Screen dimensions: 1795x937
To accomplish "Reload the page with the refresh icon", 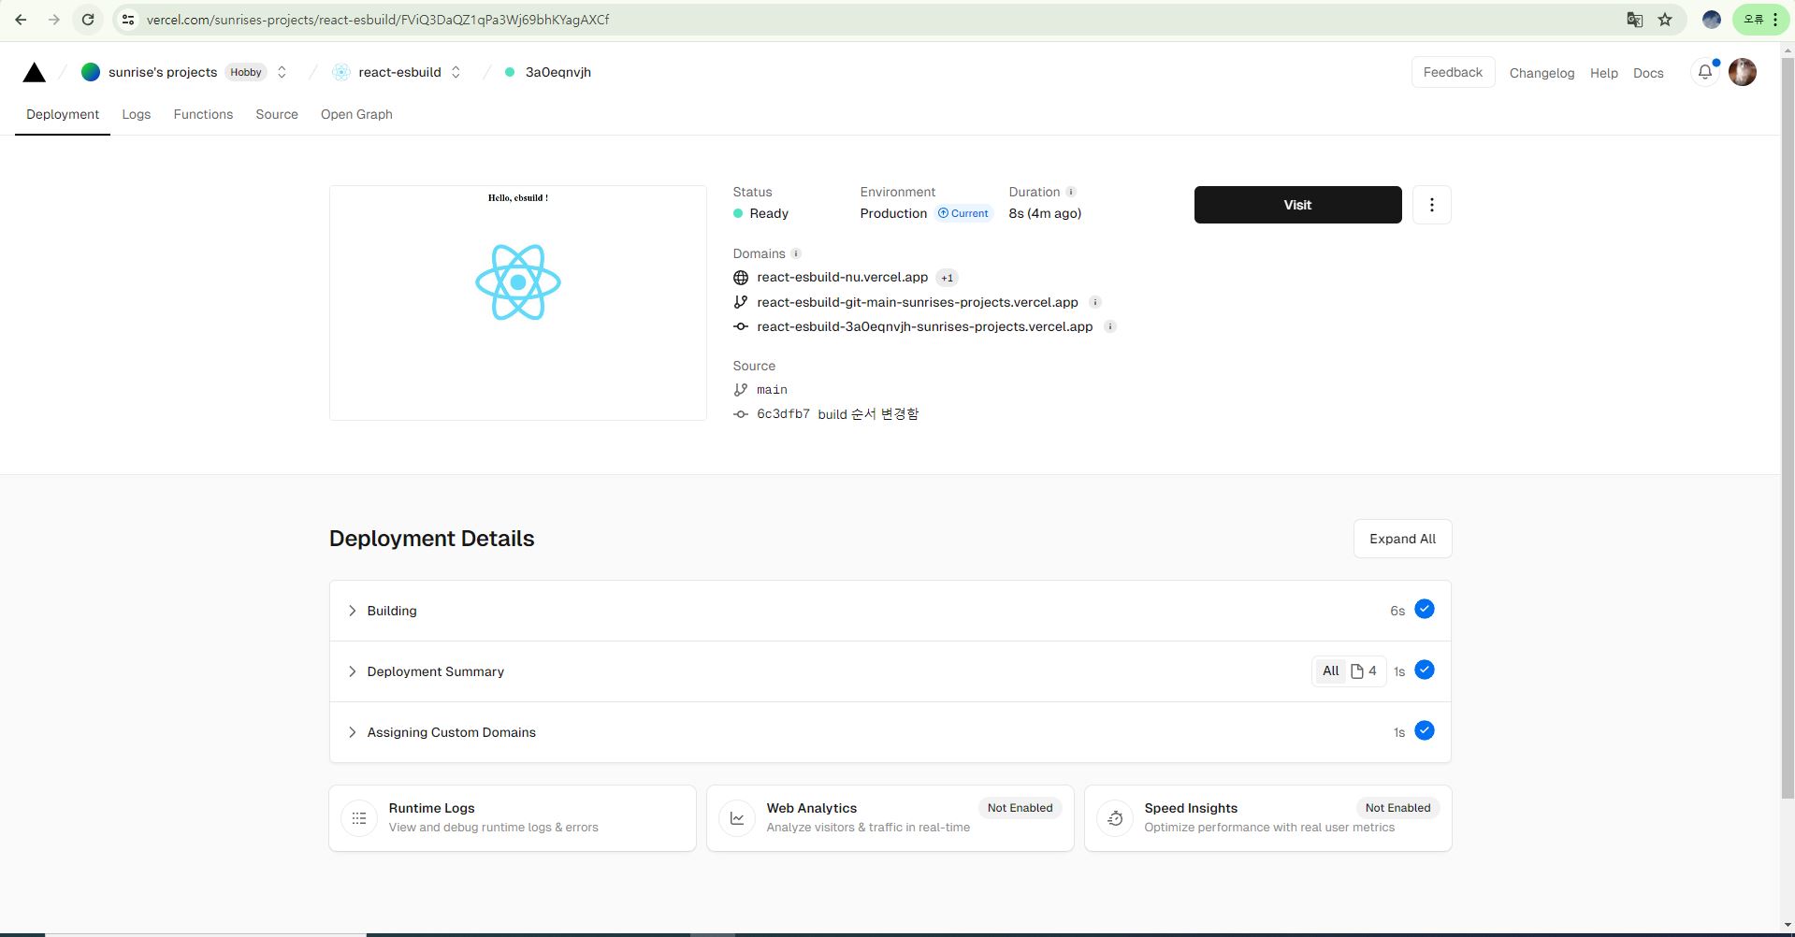I will [x=88, y=20].
